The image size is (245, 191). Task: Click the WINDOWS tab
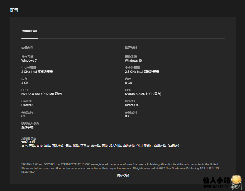point(30,31)
